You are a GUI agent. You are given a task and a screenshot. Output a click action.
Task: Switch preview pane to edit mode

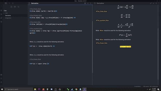[151, 3]
